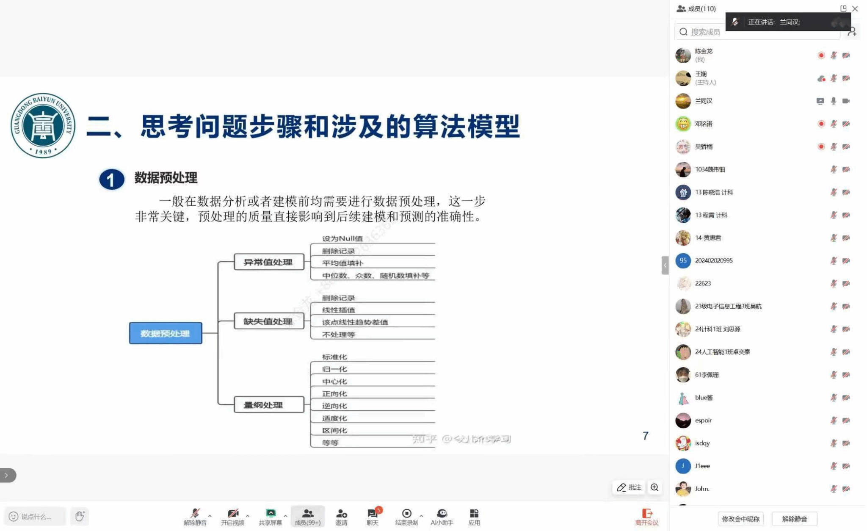The image size is (867, 531).
Task: Toggle mute on 13程霄 计科
Action: [x=833, y=215]
